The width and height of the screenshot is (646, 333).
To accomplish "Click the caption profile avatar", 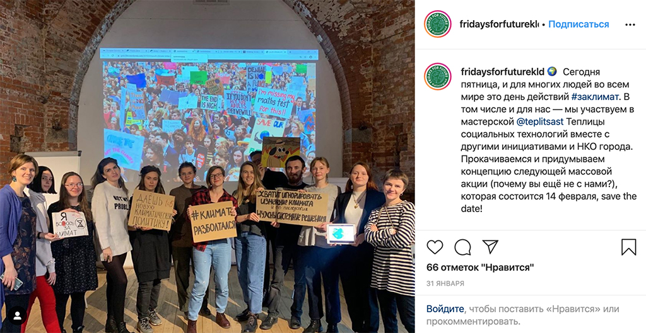I will 438,76.
